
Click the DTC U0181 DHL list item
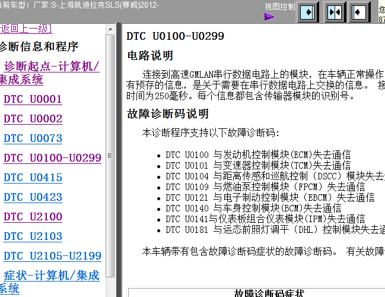[275, 230]
